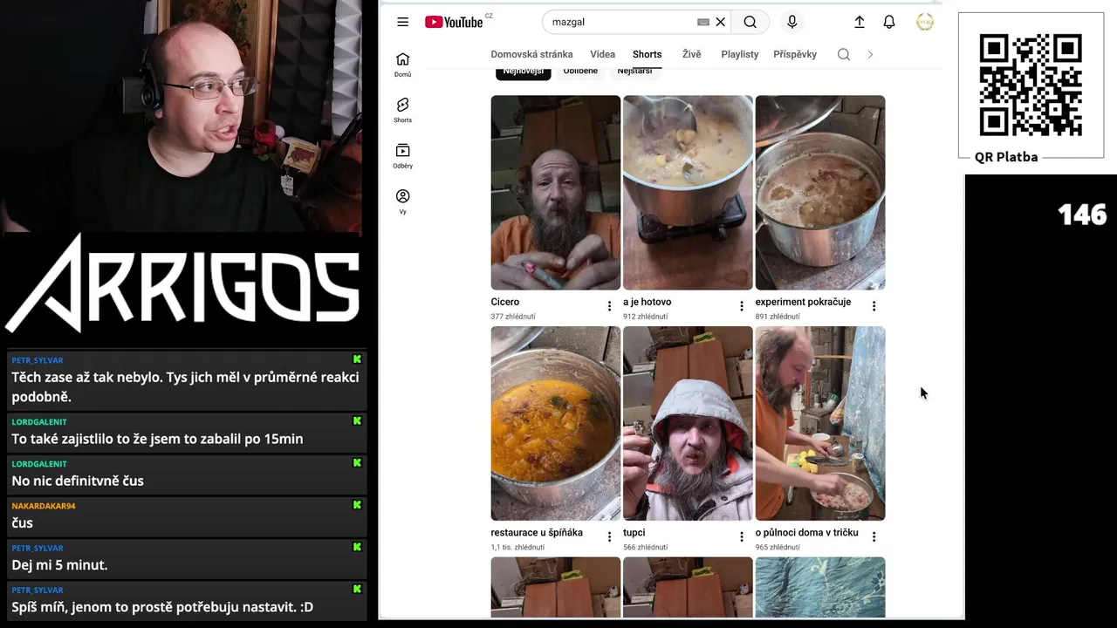
Task: Search within channel using tab-bar magnifier
Action: click(x=844, y=54)
